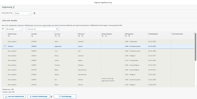Click last name Aas
Screen dimensions: 197x99
tap(79, 51)
